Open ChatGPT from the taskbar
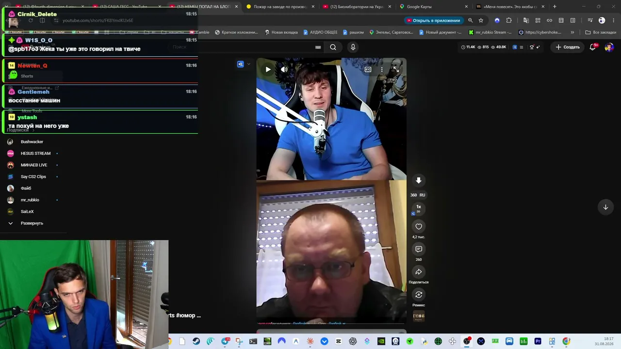Image resolution: width=621 pixels, height=349 pixels. coord(353,341)
